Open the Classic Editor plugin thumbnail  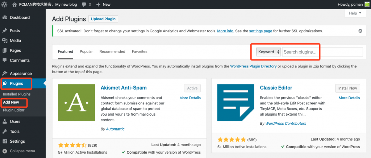[x=236, y=103]
